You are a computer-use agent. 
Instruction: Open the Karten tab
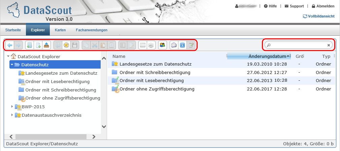60,30
